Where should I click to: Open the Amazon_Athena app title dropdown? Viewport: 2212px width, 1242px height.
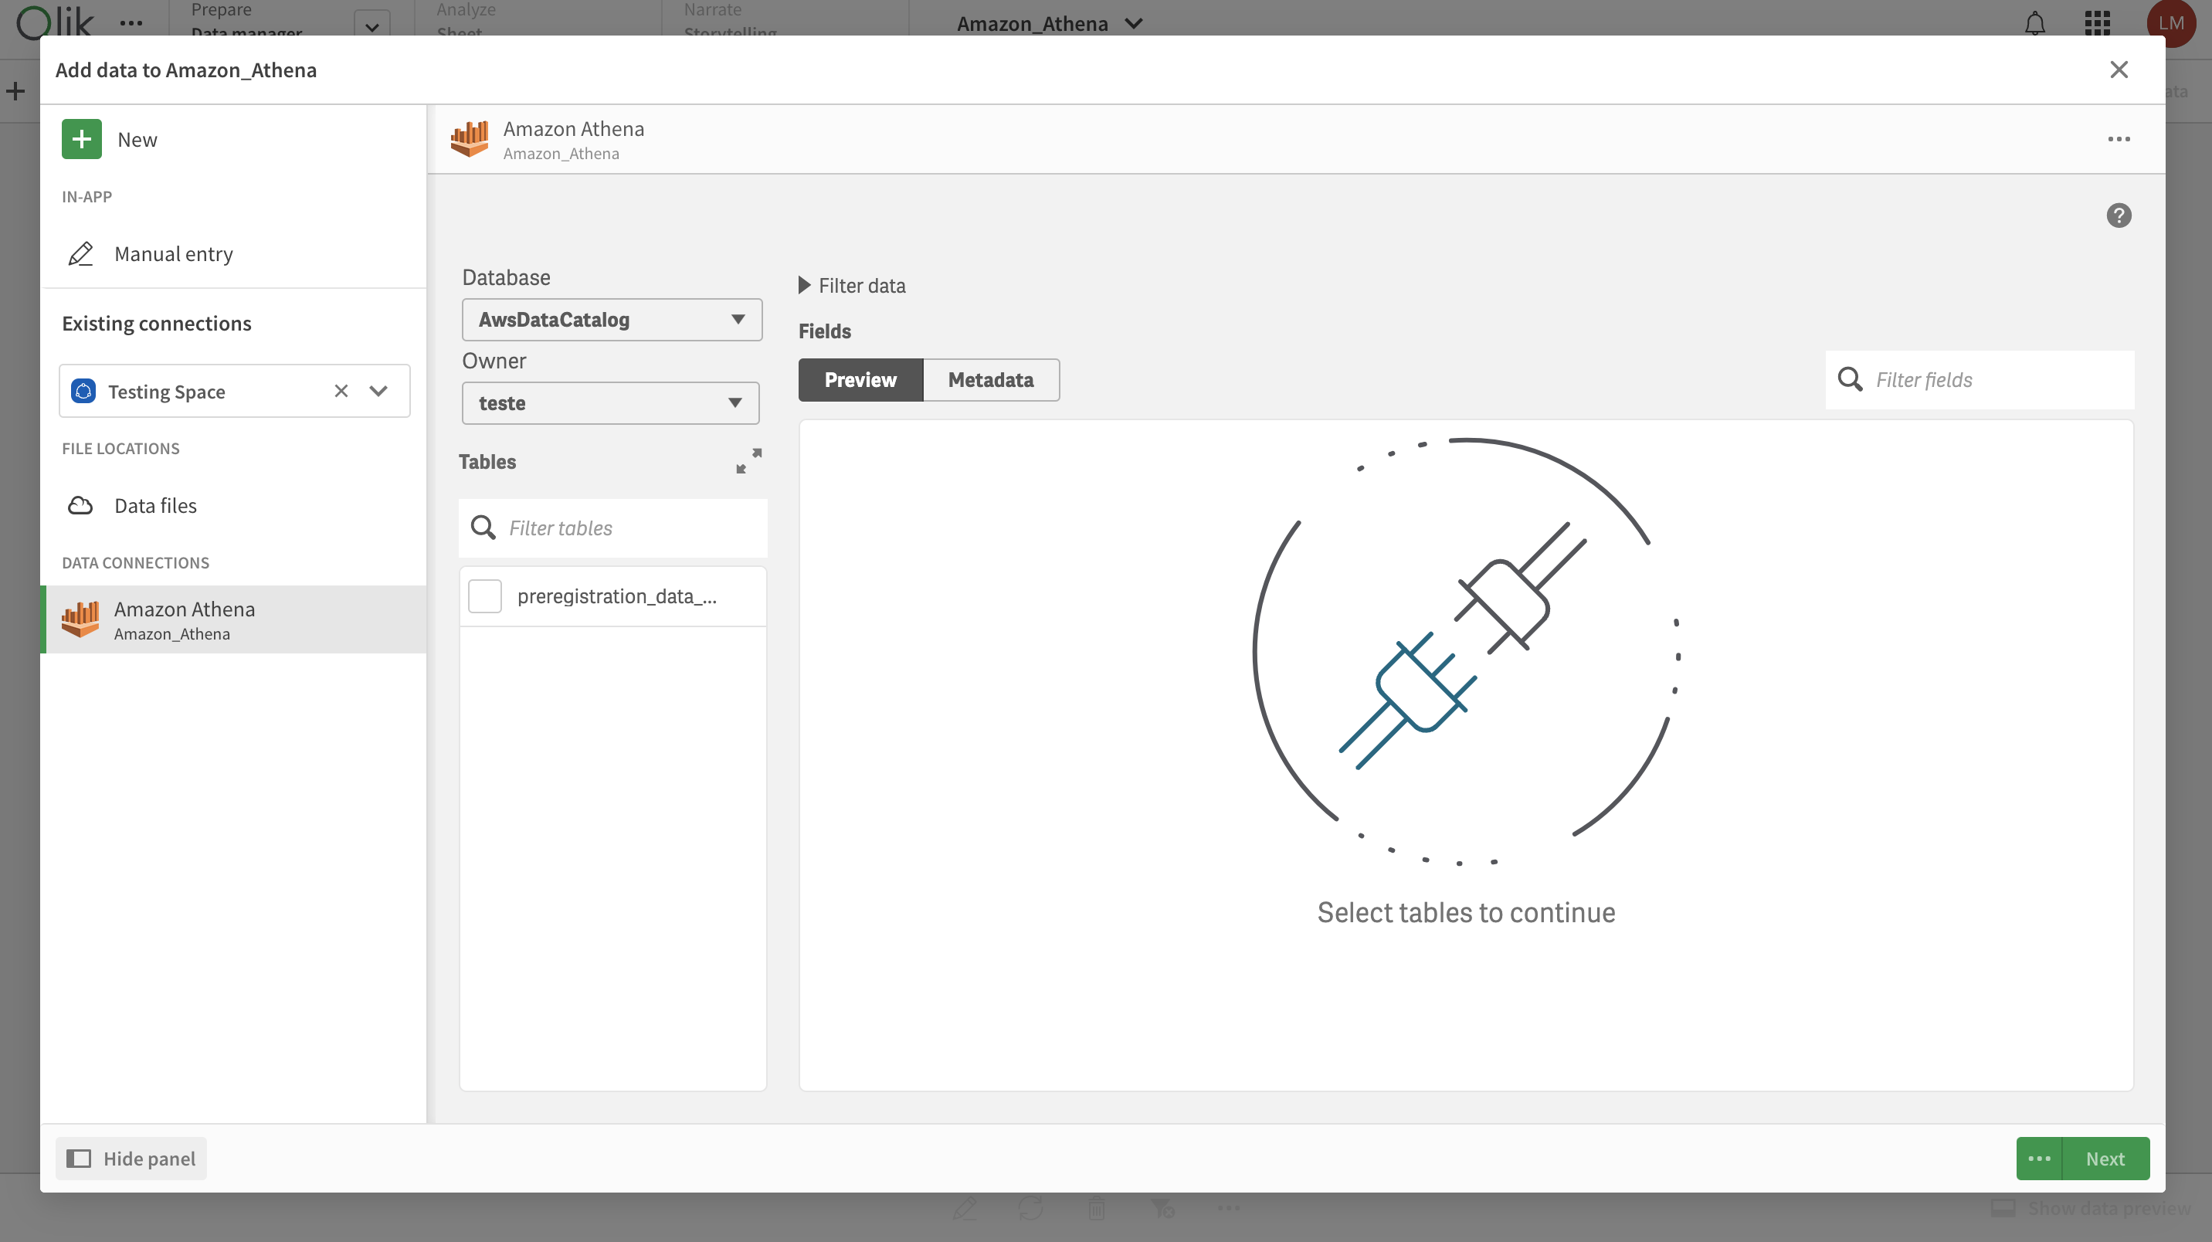click(1050, 23)
